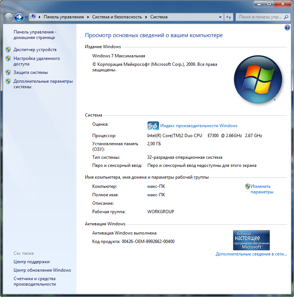Screen dimensions: 294x297
Task: Open 'Настройка удаленного доступа' link
Action: point(36,61)
